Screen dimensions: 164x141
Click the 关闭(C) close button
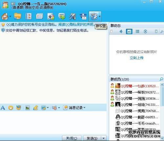coord(72,138)
